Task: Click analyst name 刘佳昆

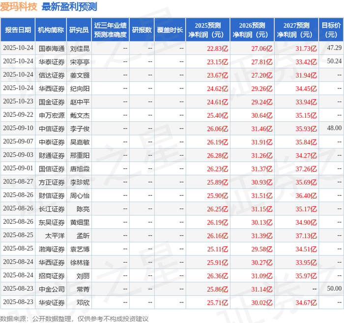Action: (80, 49)
